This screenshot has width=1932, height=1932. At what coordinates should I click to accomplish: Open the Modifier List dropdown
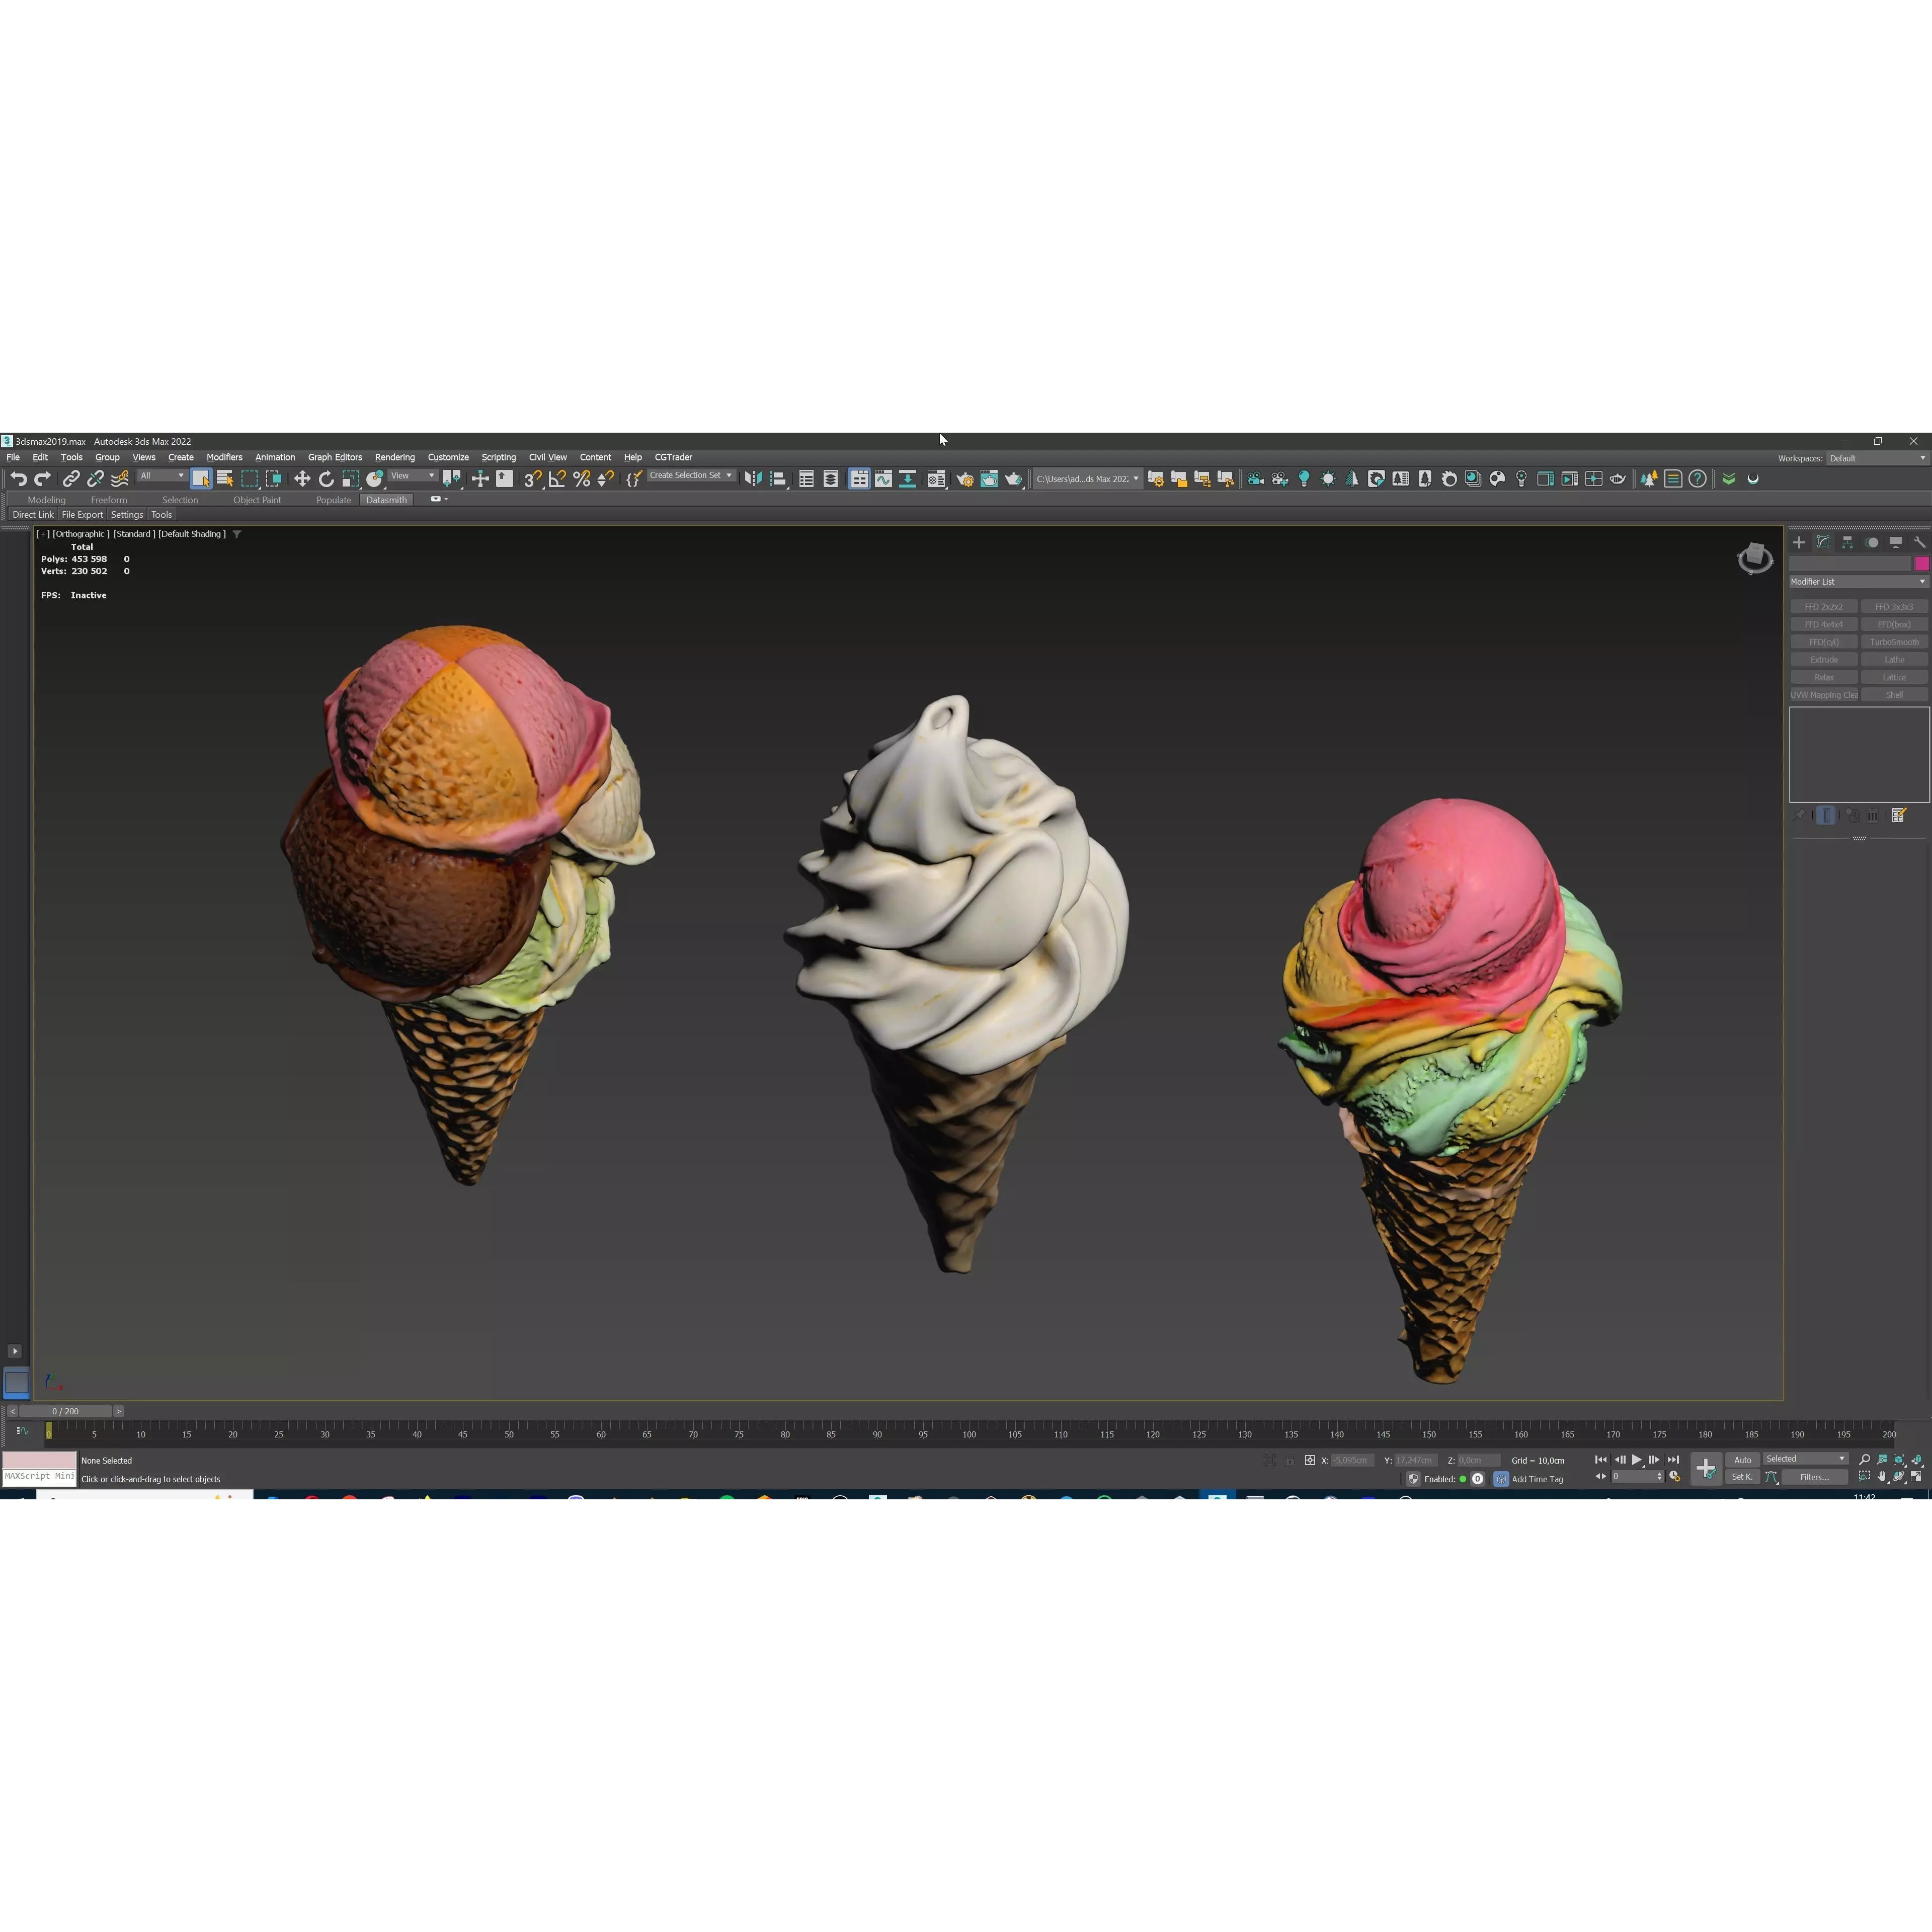coord(1858,581)
